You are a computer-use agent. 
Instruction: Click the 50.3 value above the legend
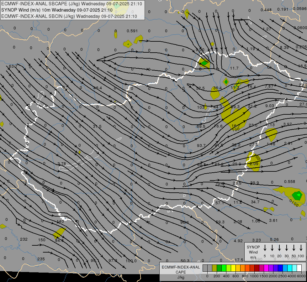pyautogui.click(x=185, y=261)
